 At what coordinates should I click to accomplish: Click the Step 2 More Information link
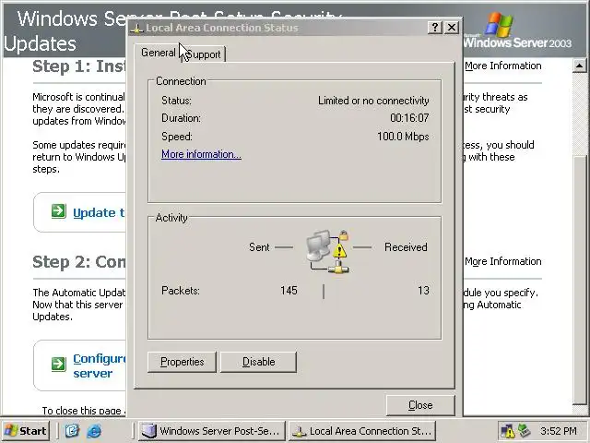(x=503, y=261)
